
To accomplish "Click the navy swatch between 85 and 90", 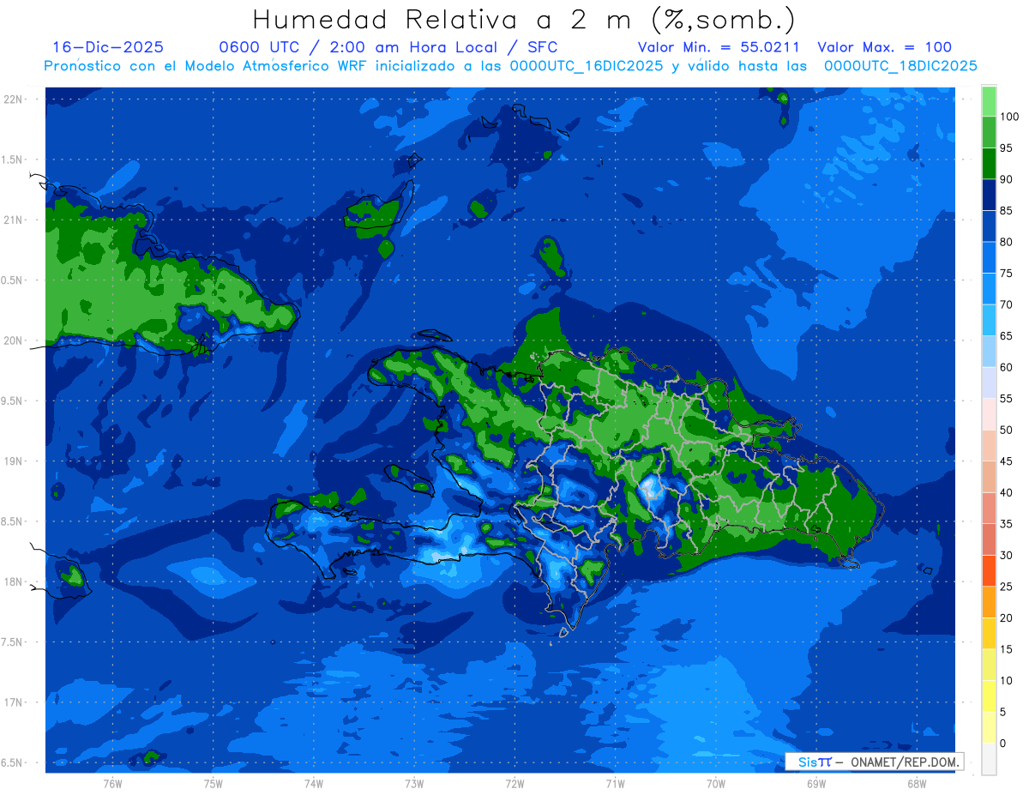I will click(989, 195).
